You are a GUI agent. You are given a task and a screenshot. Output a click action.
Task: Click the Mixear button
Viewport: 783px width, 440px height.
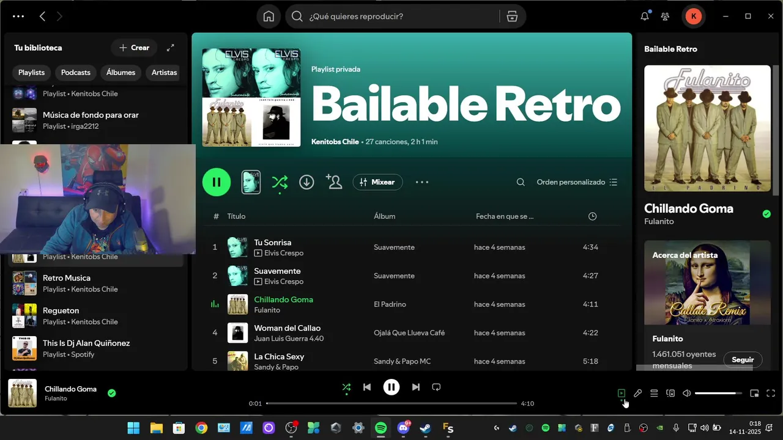pos(377,182)
